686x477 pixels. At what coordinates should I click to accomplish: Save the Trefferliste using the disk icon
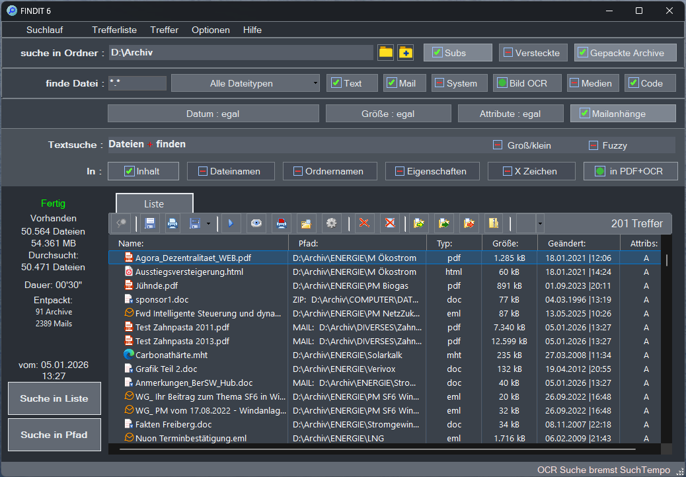149,223
